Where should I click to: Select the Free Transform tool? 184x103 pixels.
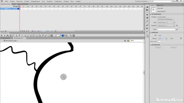(7, 35)
